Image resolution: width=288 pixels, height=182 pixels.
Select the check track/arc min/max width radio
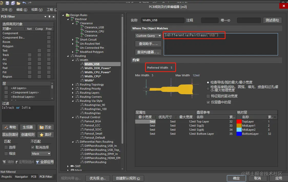pos(208,82)
